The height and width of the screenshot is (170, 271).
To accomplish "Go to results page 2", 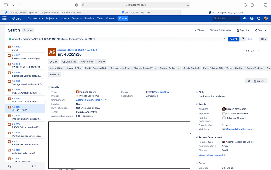I will (x=36, y=166).
